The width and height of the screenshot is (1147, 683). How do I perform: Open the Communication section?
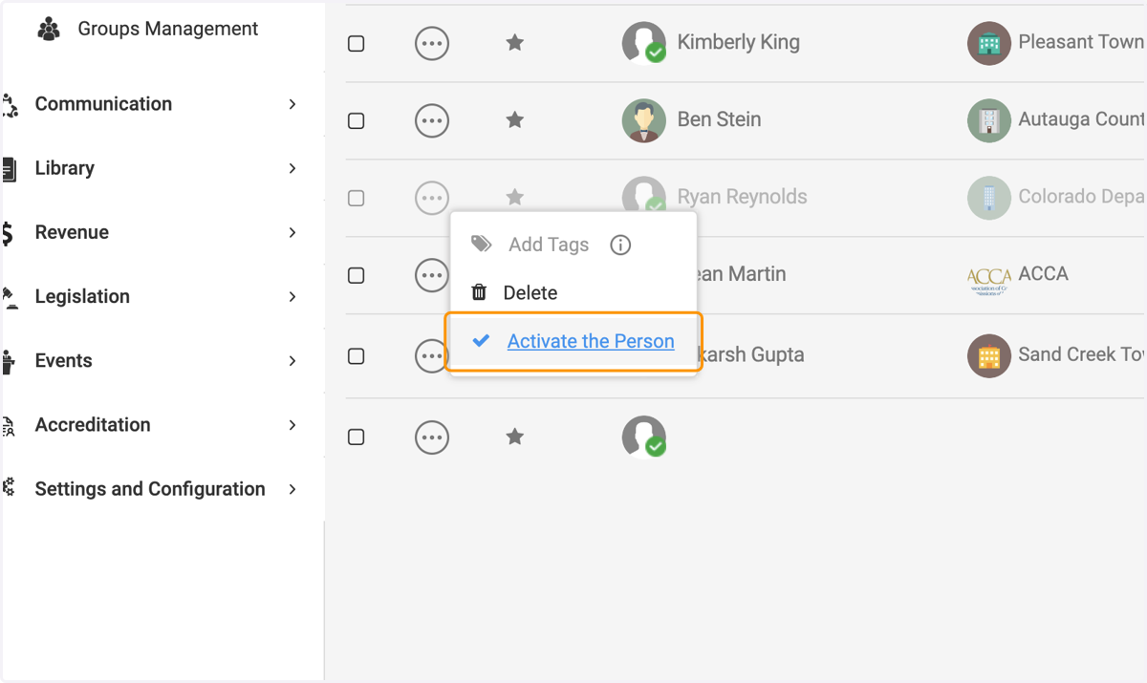click(x=103, y=104)
